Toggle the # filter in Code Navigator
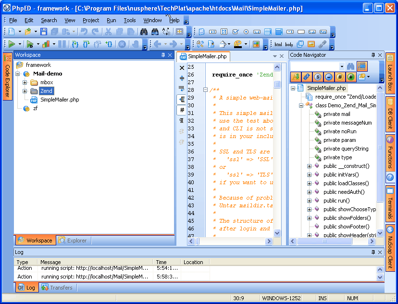Image resolution: width=398 pixels, height=304 pixels. [340, 76]
